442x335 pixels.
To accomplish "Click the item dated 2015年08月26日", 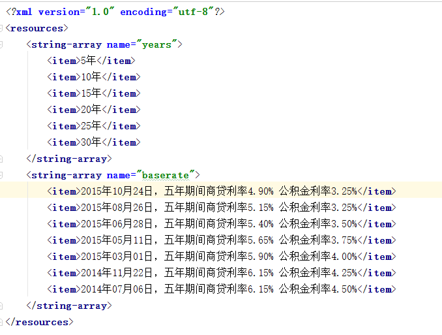I will tap(222, 208).
